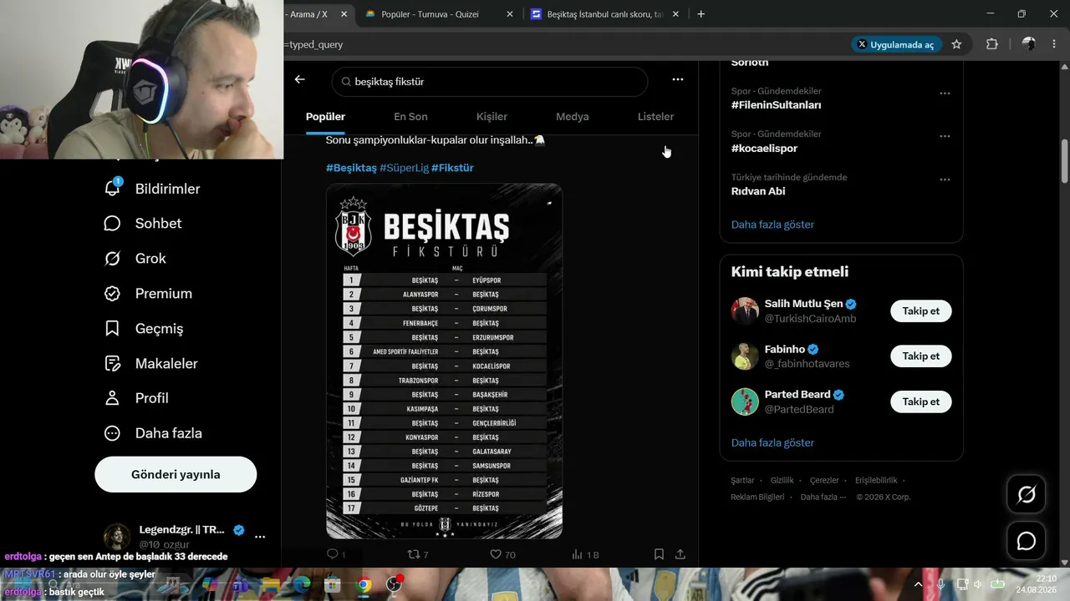
Task: Close the Quizei tab
Action: tap(510, 14)
